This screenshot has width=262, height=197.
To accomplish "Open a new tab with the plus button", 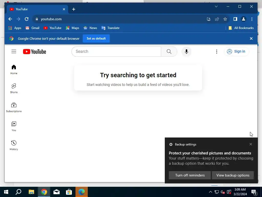I will point(74,9).
